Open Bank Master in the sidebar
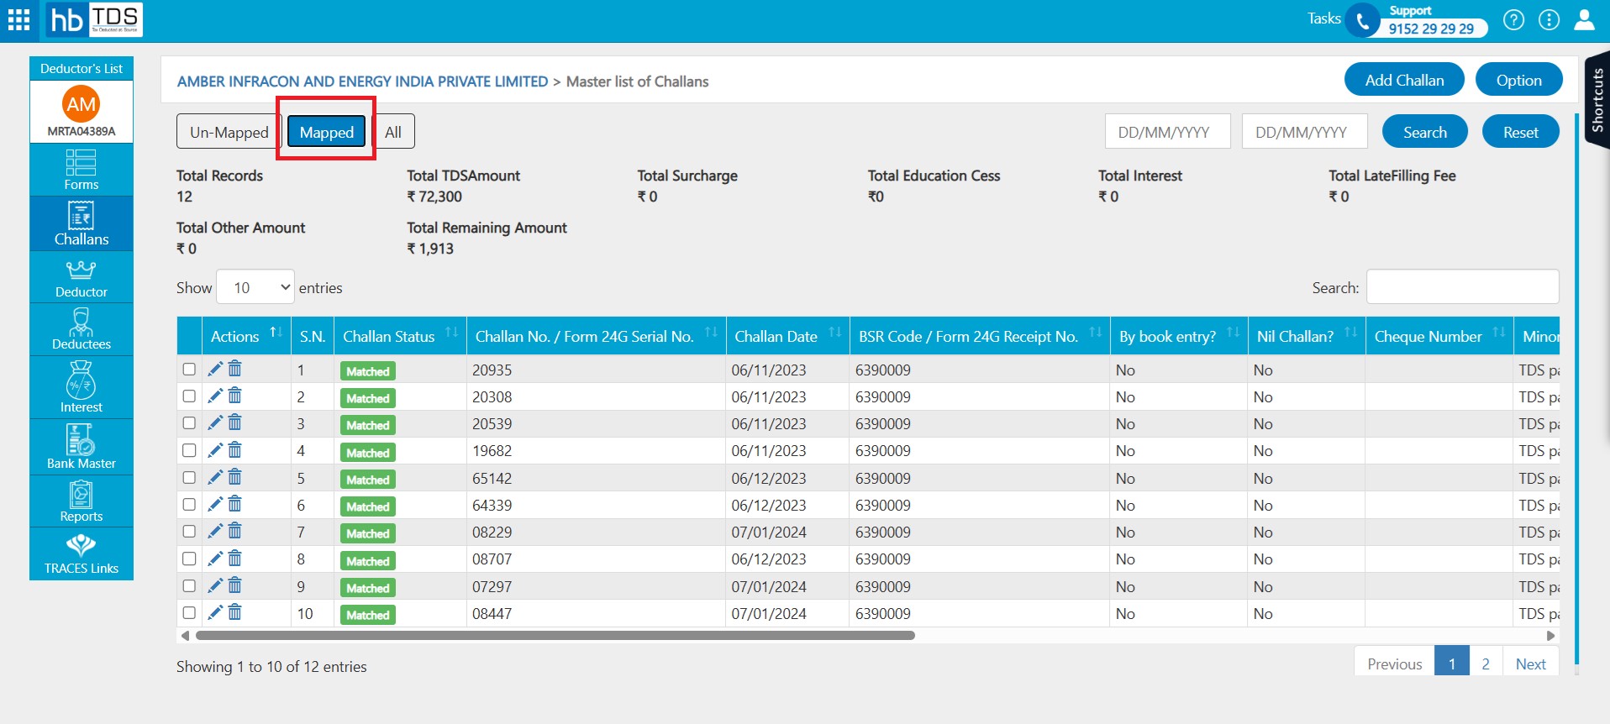This screenshot has width=1610, height=724. (x=82, y=447)
